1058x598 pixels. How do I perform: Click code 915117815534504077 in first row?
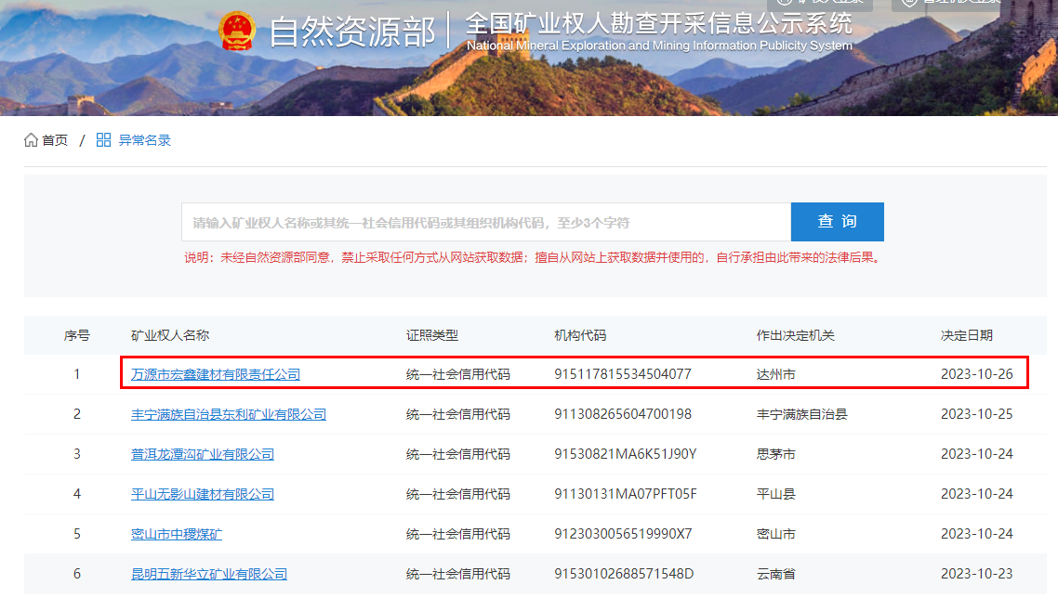click(x=623, y=374)
